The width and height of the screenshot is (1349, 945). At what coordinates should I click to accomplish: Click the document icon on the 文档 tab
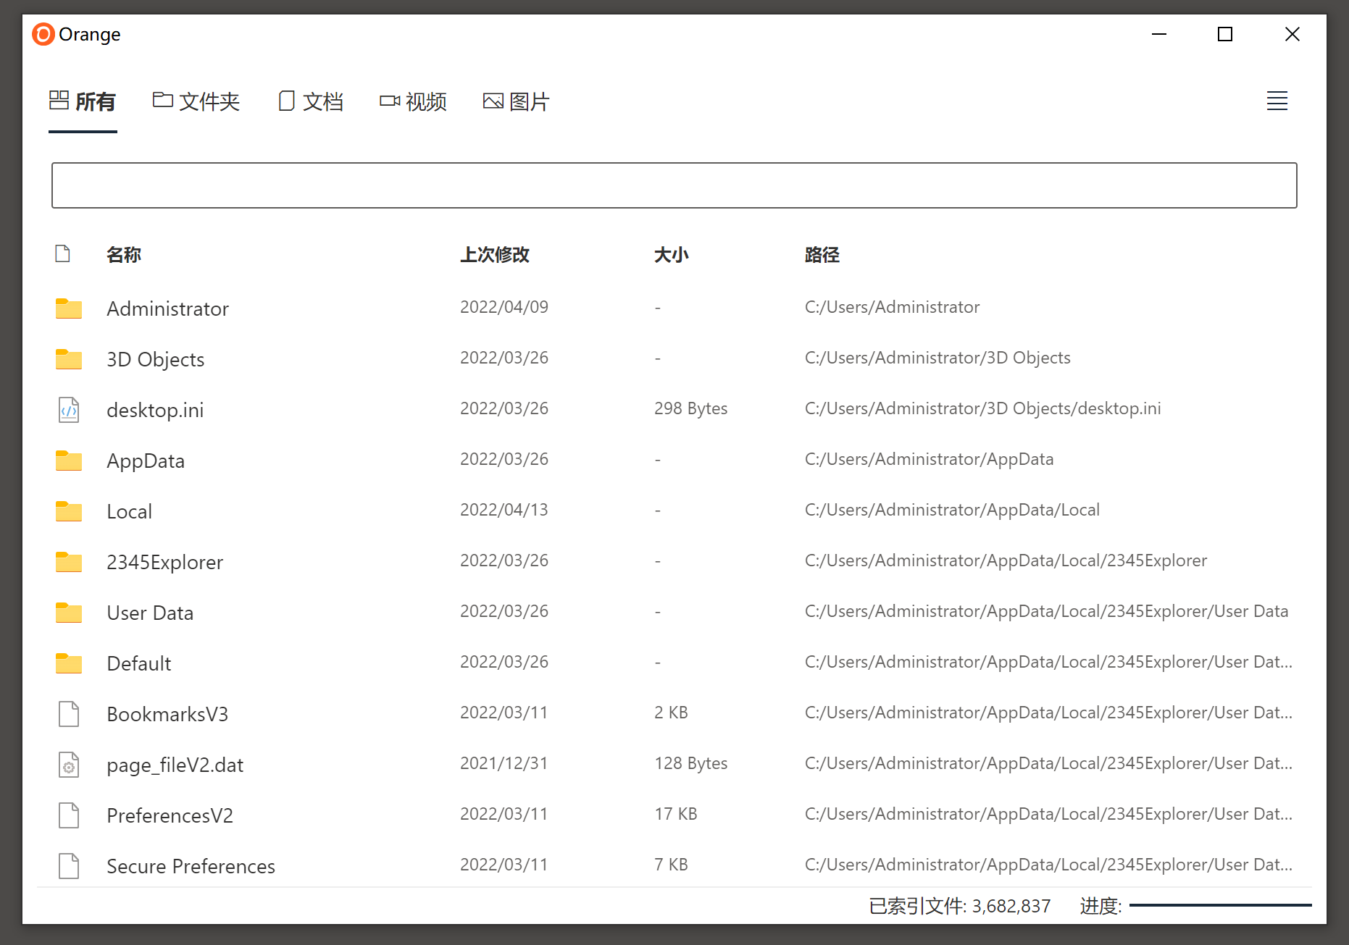coord(286,101)
